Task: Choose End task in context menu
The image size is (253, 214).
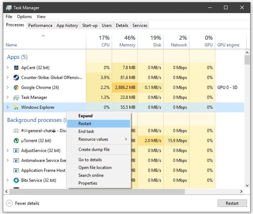Action: click(x=99, y=131)
